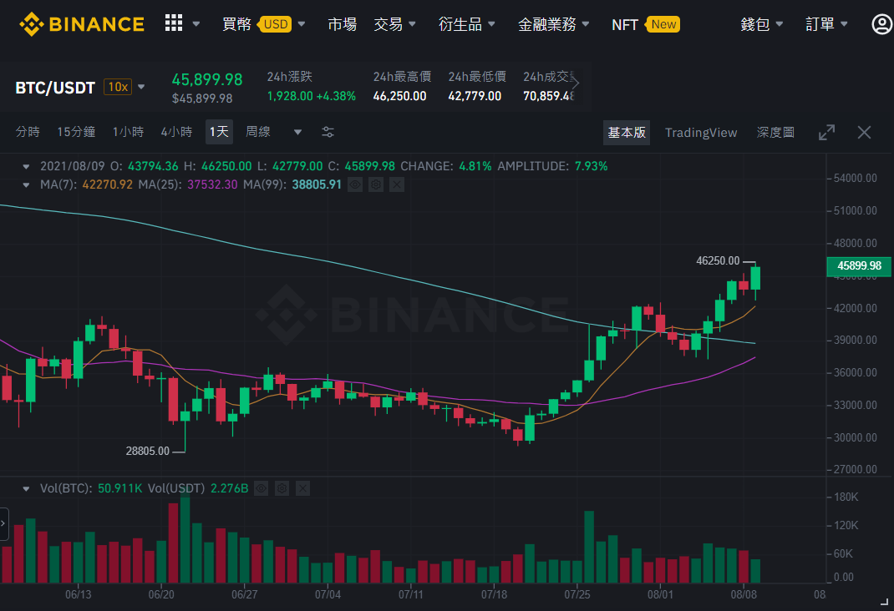Remove the volume indicator with X
894x611 pixels.
tap(302, 488)
